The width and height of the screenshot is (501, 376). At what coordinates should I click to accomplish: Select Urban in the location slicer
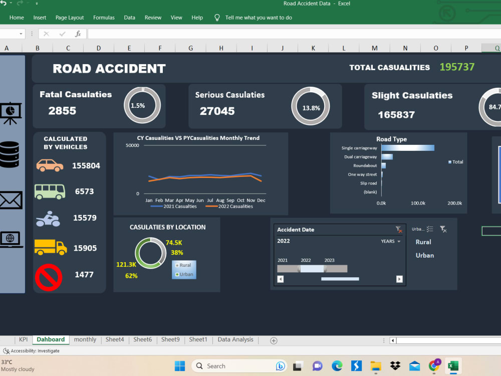(424, 255)
